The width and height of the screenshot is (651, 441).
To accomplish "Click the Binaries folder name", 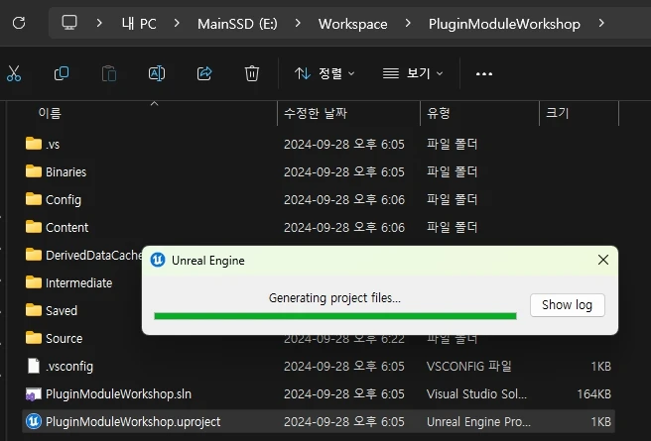I will click(66, 171).
